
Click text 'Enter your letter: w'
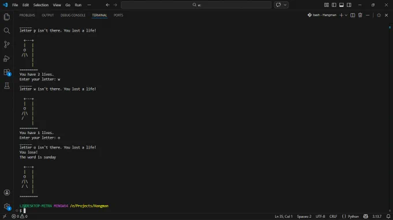coord(40,79)
